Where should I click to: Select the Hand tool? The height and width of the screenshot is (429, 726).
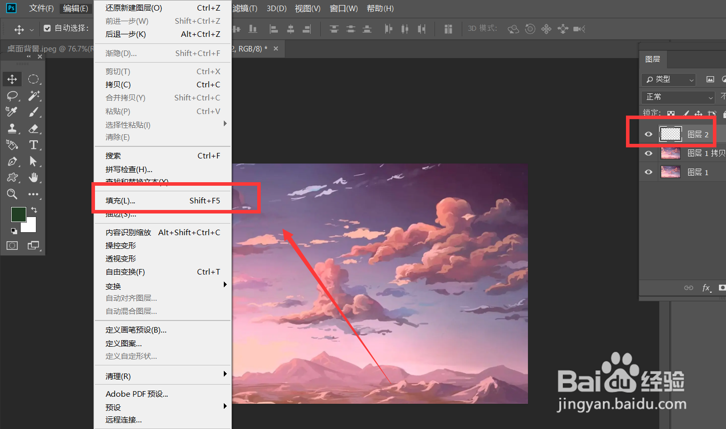click(33, 178)
